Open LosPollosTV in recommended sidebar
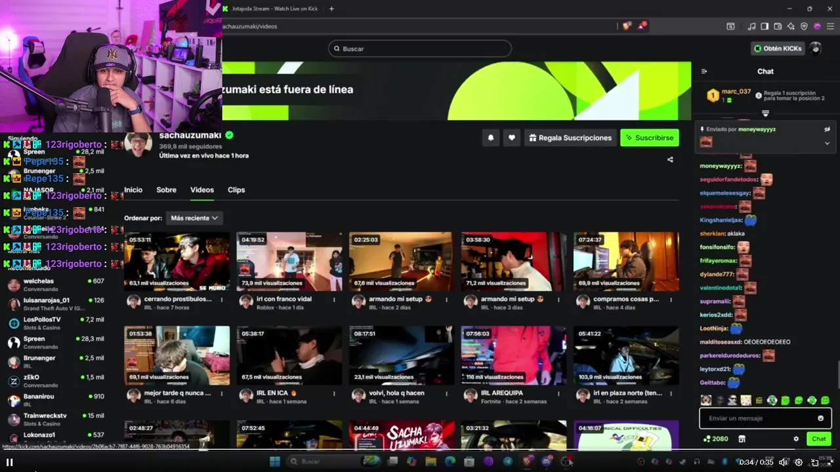The image size is (840, 472). (x=56, y=323)
